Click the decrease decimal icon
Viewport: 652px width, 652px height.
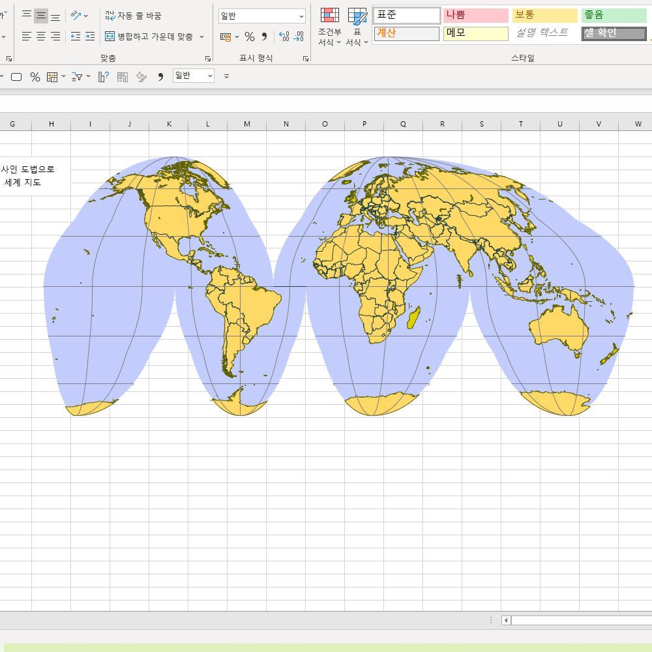298,37
